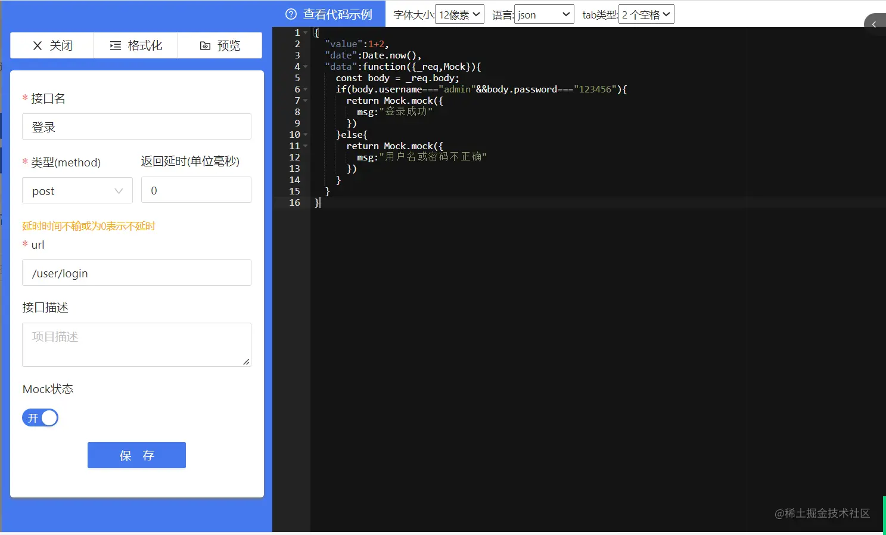
Task: Click the question mark help icon
Action: 291,14
